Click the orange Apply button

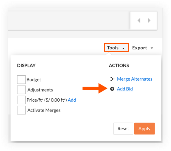coord(144,129)
